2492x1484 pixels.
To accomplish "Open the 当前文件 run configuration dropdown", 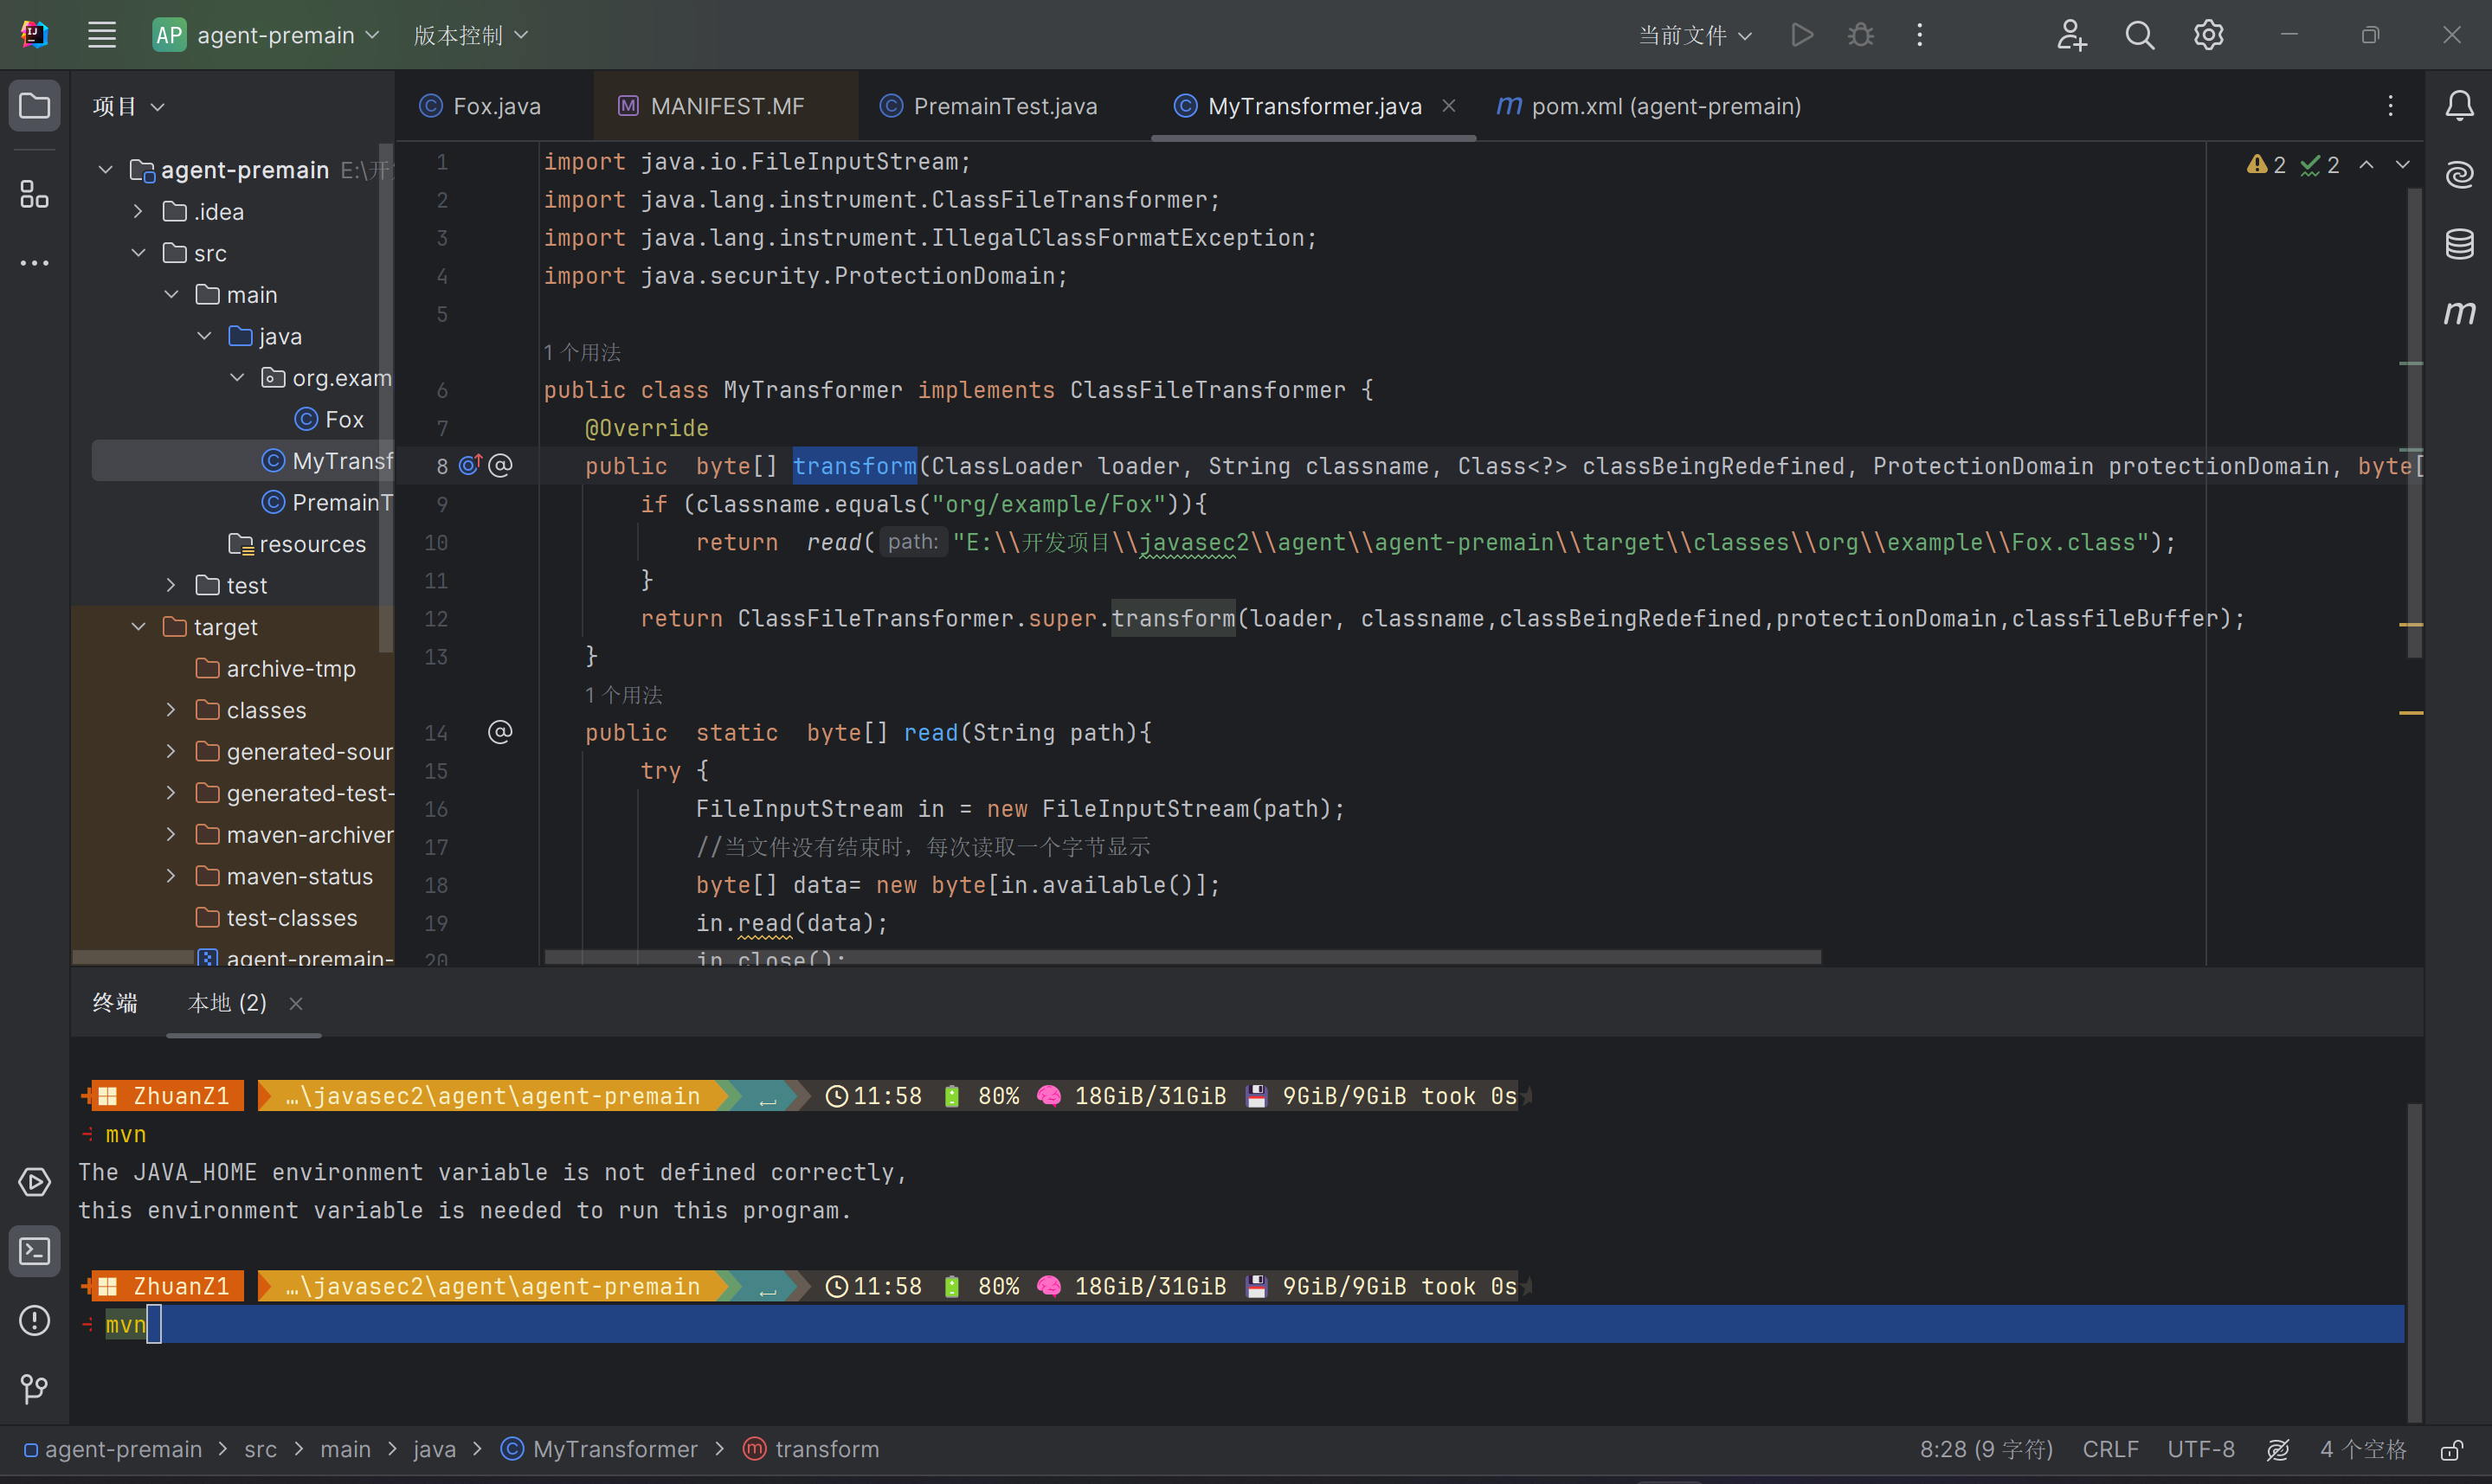I will click(1695, 36).
